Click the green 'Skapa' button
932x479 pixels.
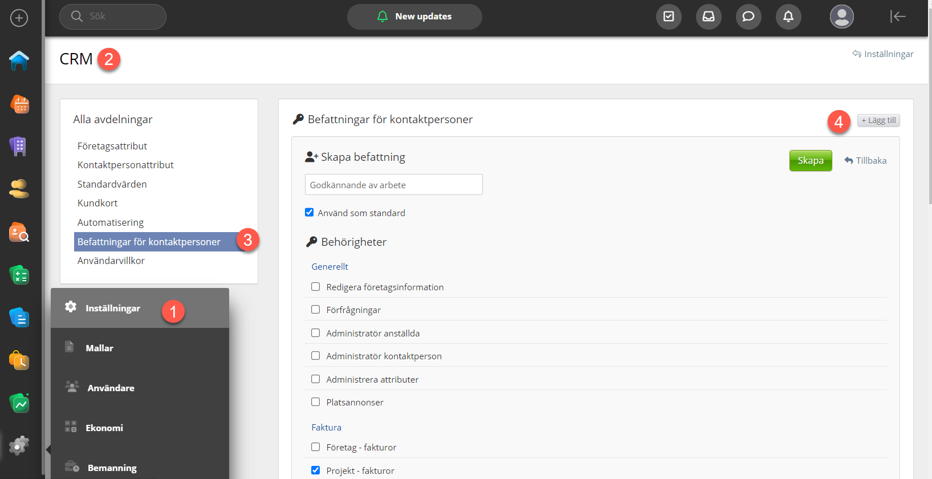coord(810,161)
